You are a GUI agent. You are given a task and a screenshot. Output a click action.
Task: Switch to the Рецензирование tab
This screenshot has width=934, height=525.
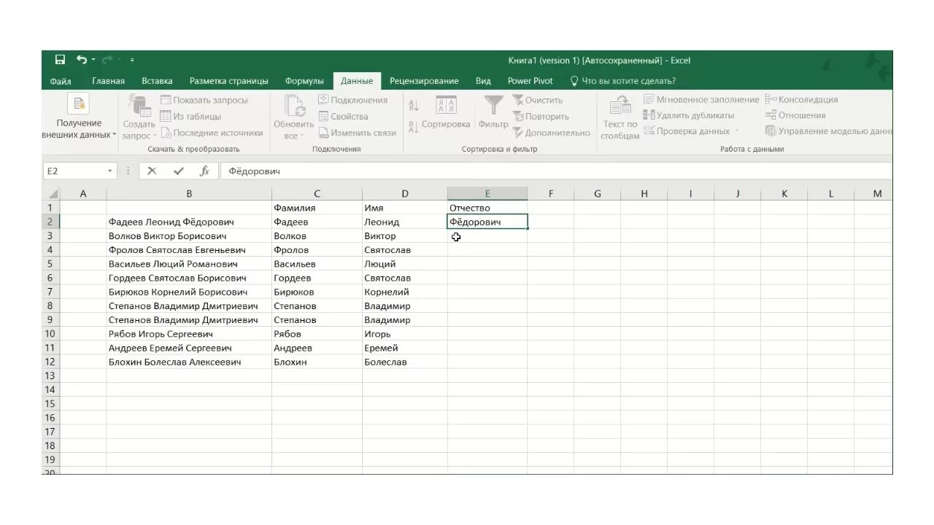(x=424, y=81)
